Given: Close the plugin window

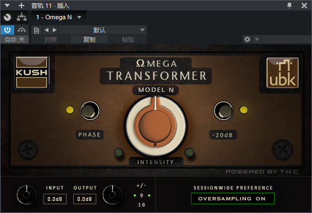Looking at the screenshot, I should coord(304,6).
